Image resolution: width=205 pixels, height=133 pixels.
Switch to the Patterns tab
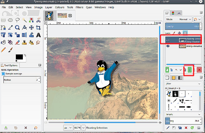click(x=174, y=78)
